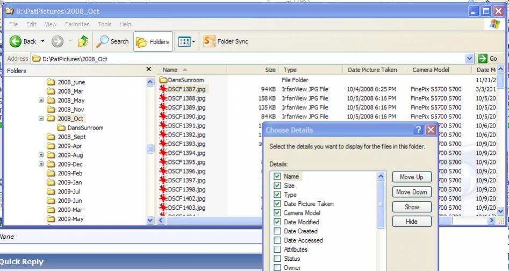
Task: Expand the 2009-Aug folder
Action: (x=41, y=155)
